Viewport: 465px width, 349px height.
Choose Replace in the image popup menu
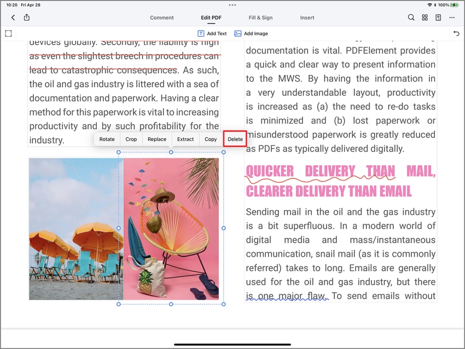(x=157, y=139)
